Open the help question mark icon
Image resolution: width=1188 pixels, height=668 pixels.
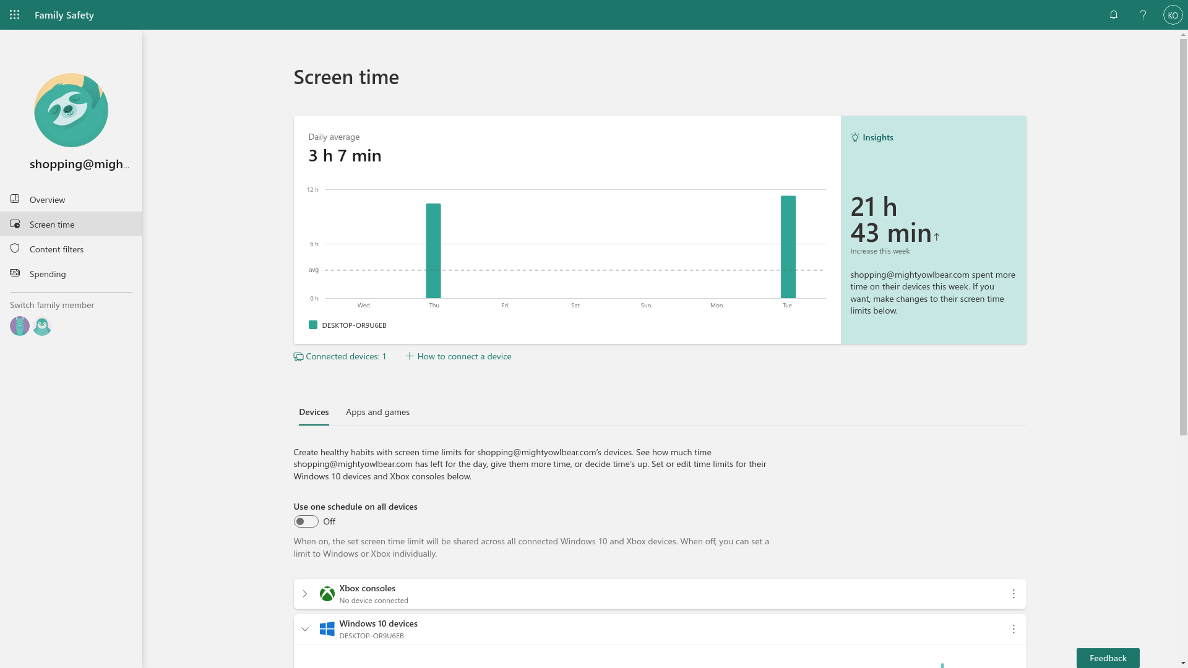(x=1143, y=15)
